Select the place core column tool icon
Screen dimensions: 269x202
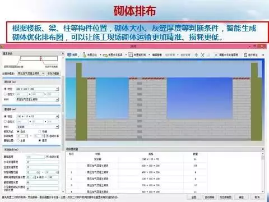pyautogui.click(x=85, y=55)
